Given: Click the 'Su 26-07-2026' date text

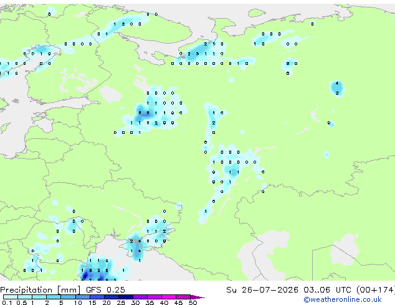Looking at the screenshot, I should 262,290.
